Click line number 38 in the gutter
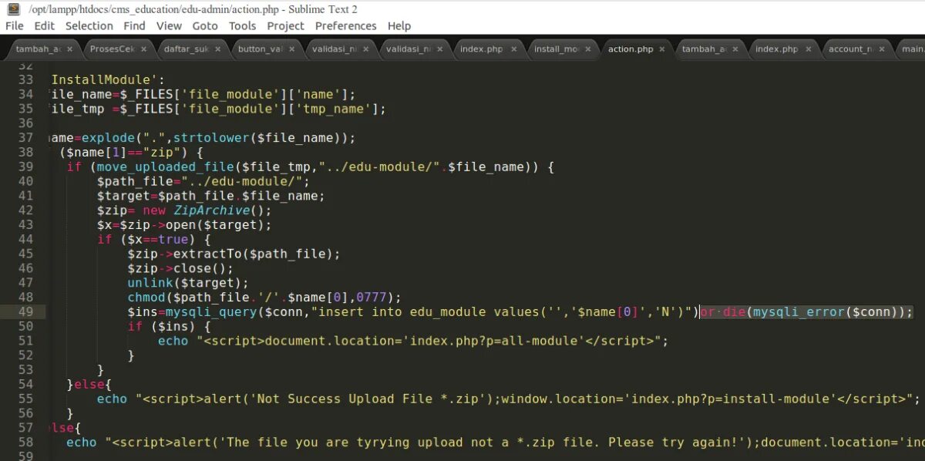 25,153
